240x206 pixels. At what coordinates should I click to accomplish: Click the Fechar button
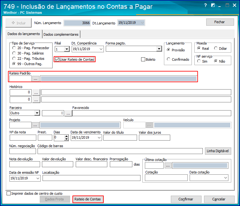pyautogui.click(x=220, y=22)
